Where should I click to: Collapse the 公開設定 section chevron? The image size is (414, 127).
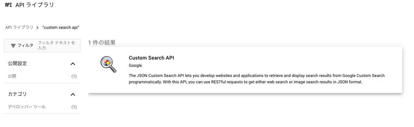(x=73, y=64)
